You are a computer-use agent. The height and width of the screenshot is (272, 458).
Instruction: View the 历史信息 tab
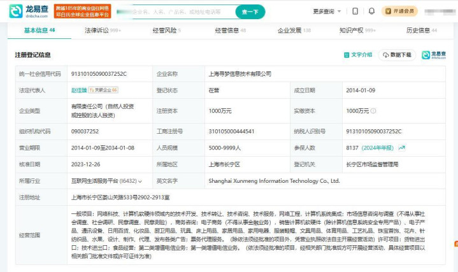coord(422,30)
